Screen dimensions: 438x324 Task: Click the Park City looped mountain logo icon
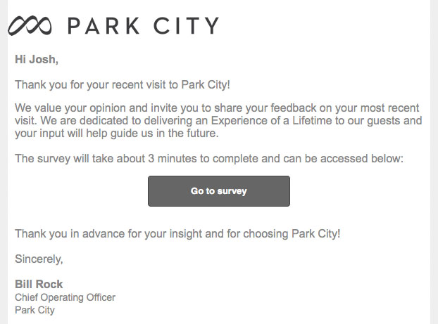pos(30,25)
